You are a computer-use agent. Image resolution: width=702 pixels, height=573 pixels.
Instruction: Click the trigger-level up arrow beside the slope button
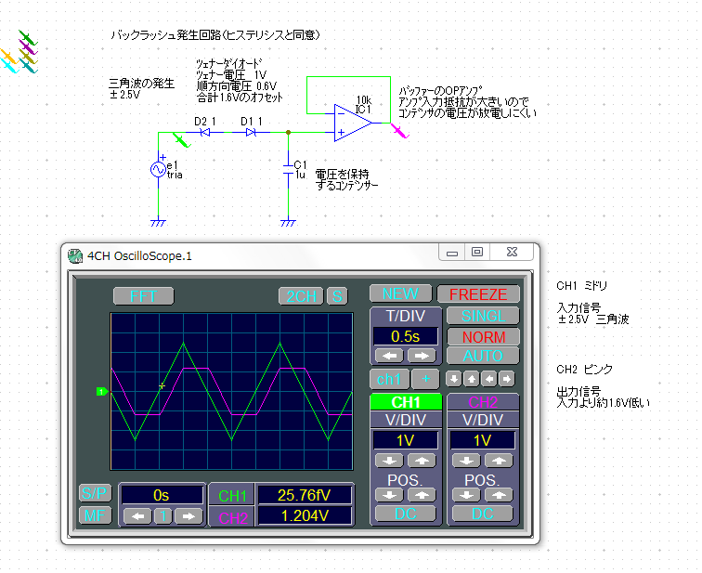point(471,379)
